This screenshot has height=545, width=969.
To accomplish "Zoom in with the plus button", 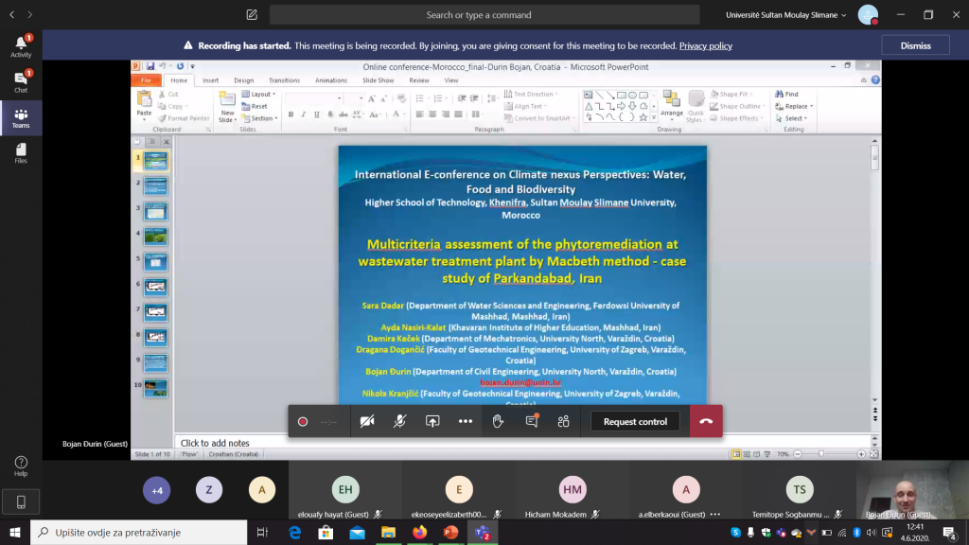I will pos(861,454).
